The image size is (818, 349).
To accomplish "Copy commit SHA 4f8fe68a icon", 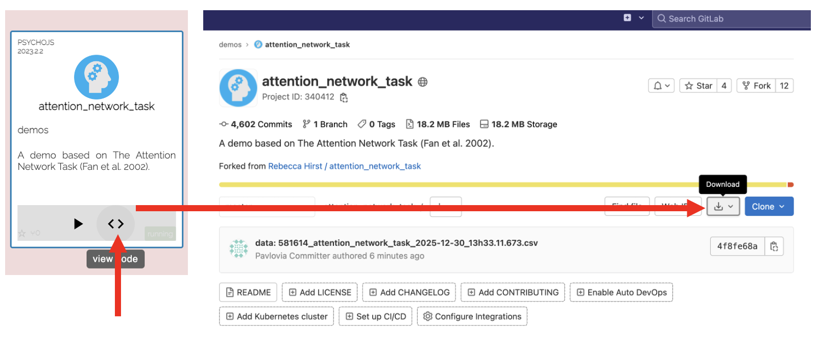I will tap(774, 246).
